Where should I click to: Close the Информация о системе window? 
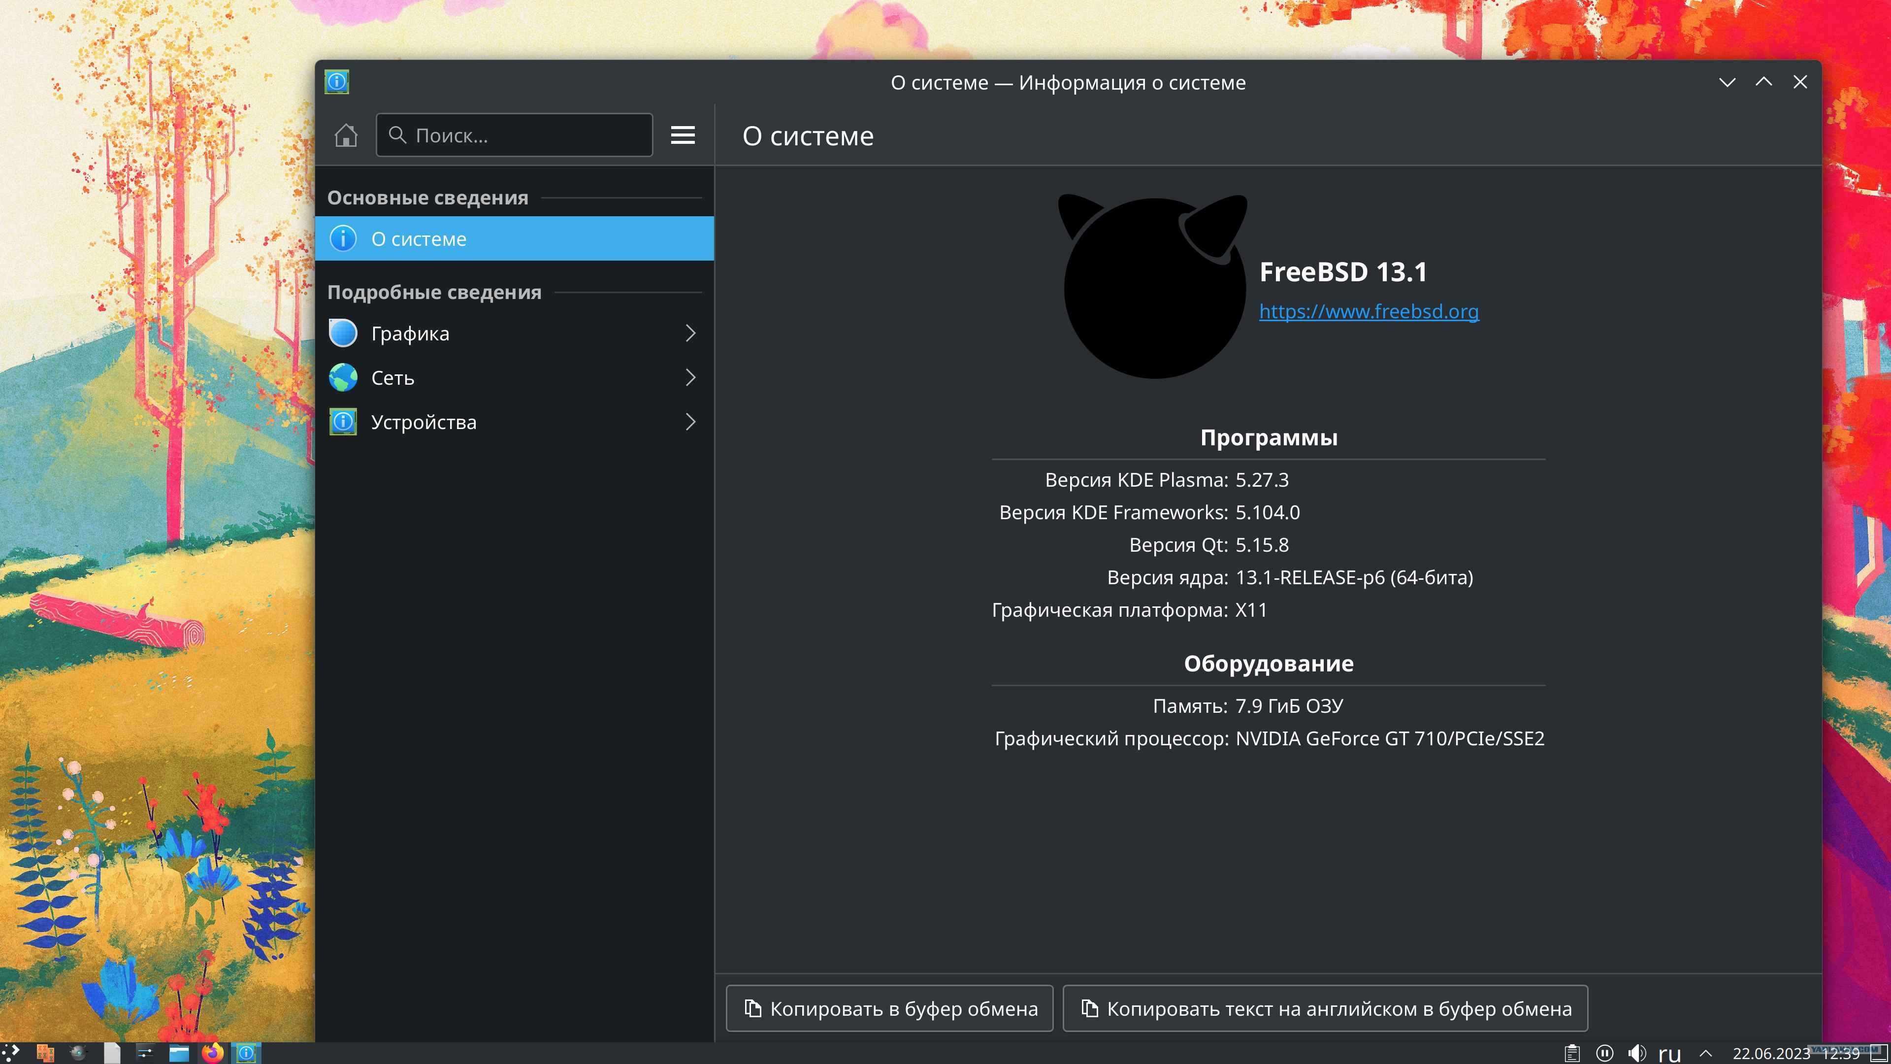tap(1800, 82)
